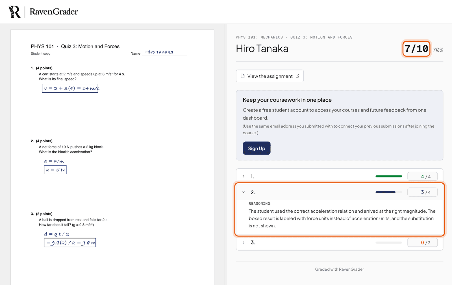
Task: Expand question 3 chevron
Action: coord(244,242)
